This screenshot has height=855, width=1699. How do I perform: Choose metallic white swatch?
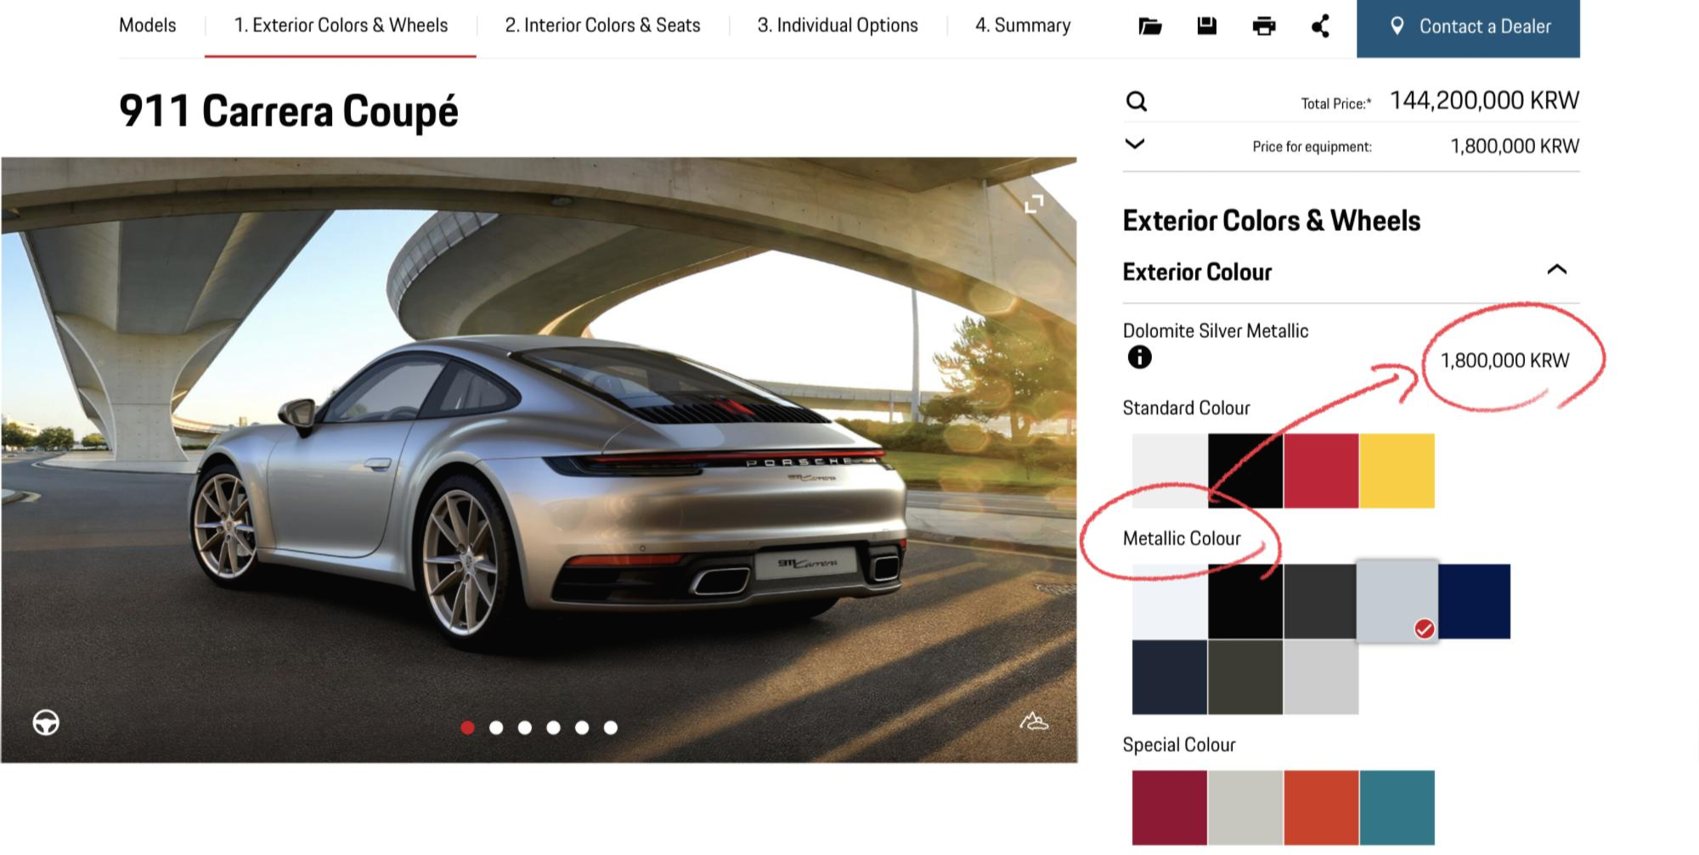1170,601
